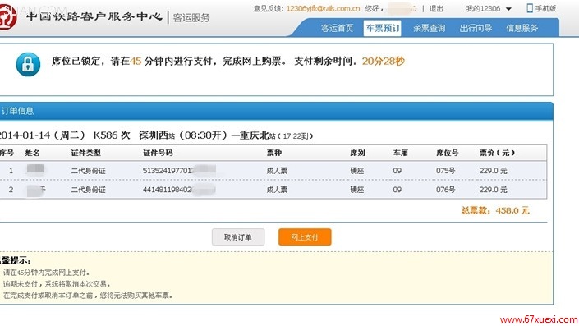This screenshot has width=579, height=326.
Task: Click the 退出 logout link
Action: pos(436,8)
